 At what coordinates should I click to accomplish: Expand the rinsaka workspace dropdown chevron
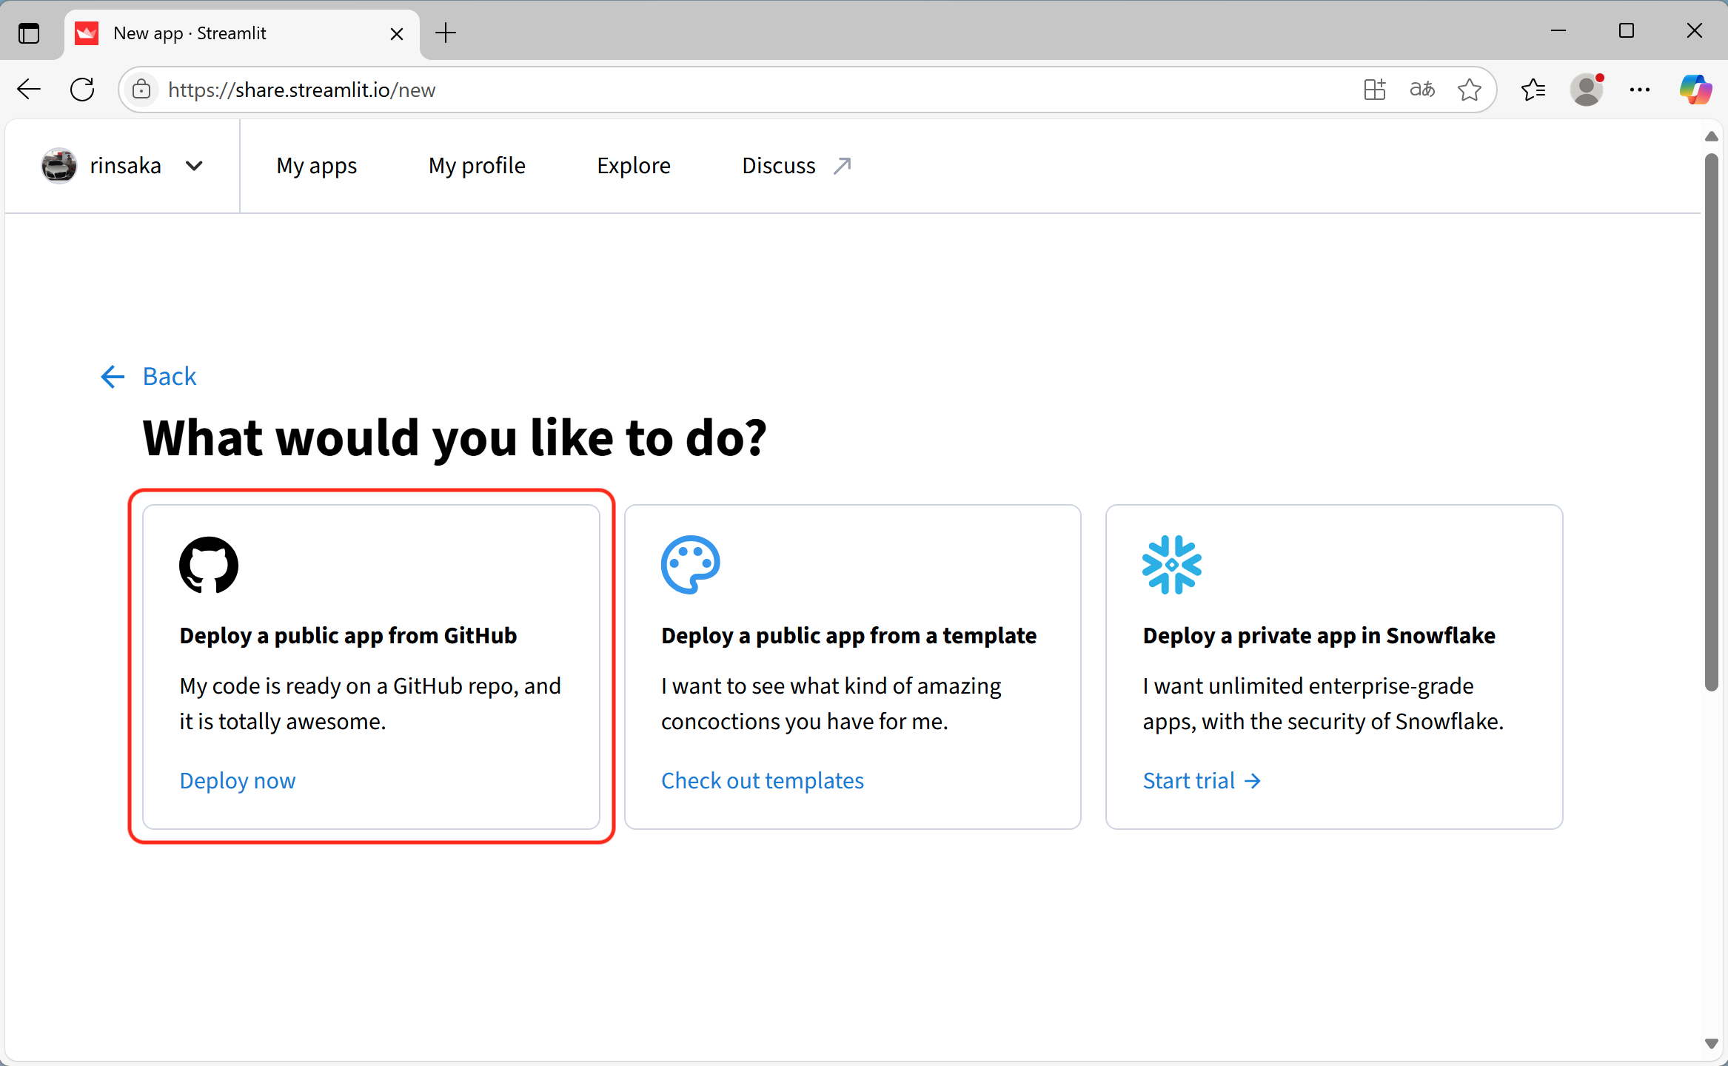coord(195,166)
